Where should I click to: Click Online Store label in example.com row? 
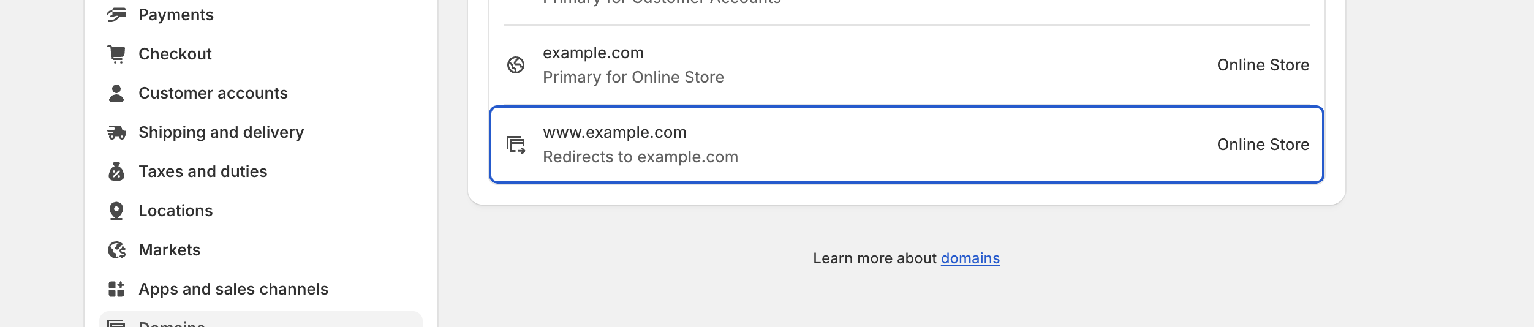1263,65
